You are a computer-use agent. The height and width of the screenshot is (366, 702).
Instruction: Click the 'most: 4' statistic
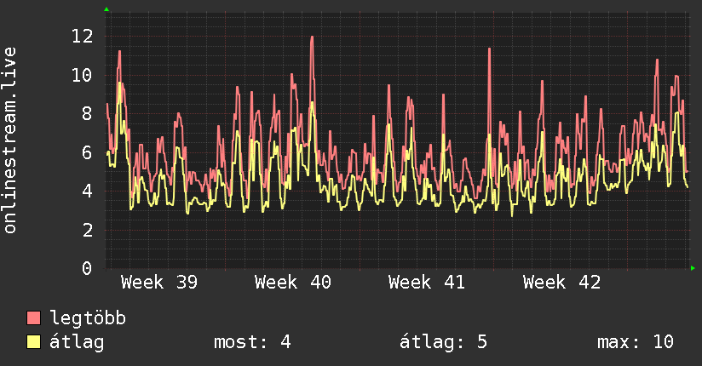click(x=252, y=342)
